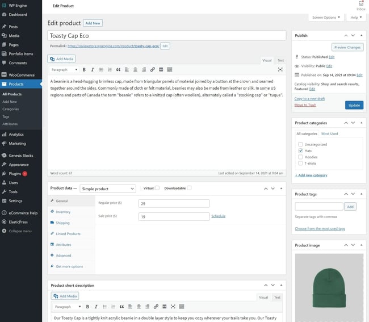Enable the Virtual product checkbox
This screenshot has width=369, height=322.
(157, 188)
